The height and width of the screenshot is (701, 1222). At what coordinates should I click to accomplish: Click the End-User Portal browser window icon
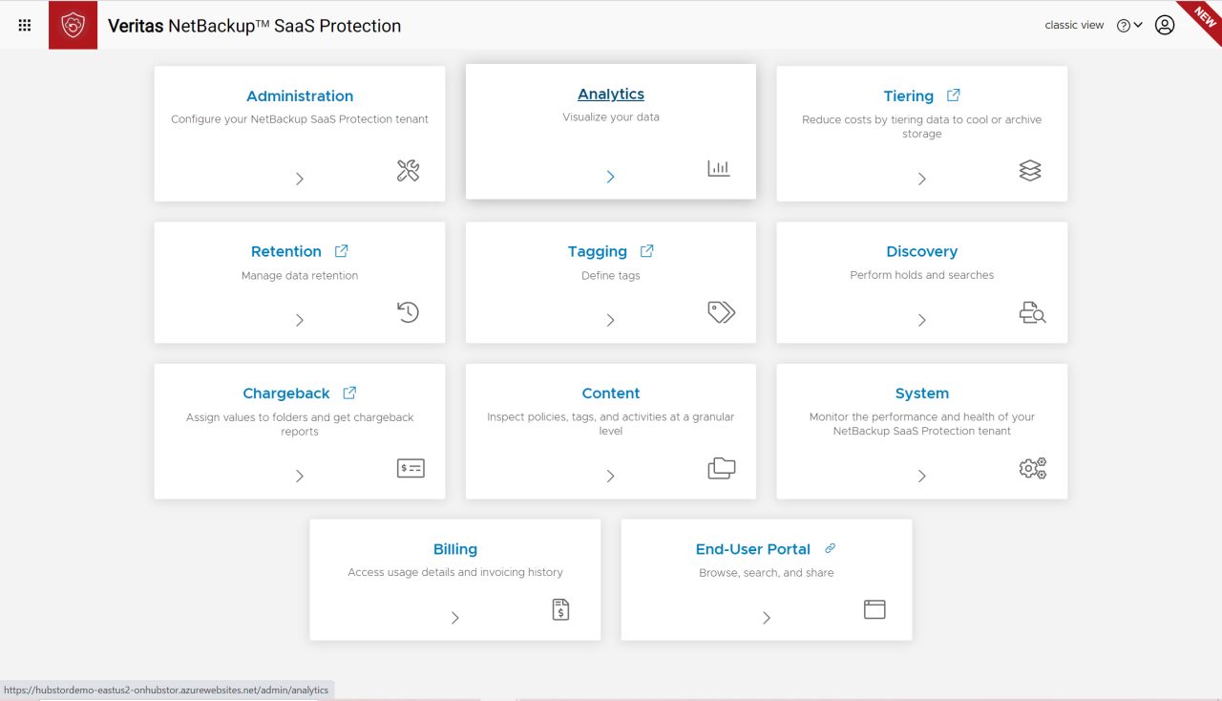[874, 609]
